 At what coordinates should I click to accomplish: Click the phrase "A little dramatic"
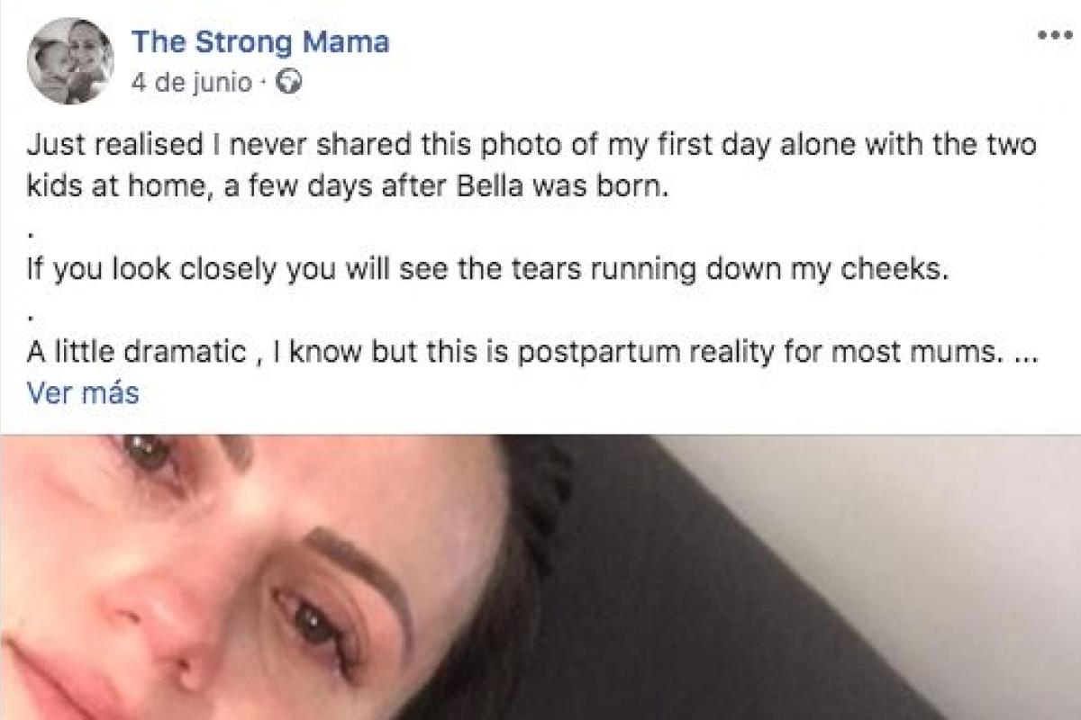[135, 353]
